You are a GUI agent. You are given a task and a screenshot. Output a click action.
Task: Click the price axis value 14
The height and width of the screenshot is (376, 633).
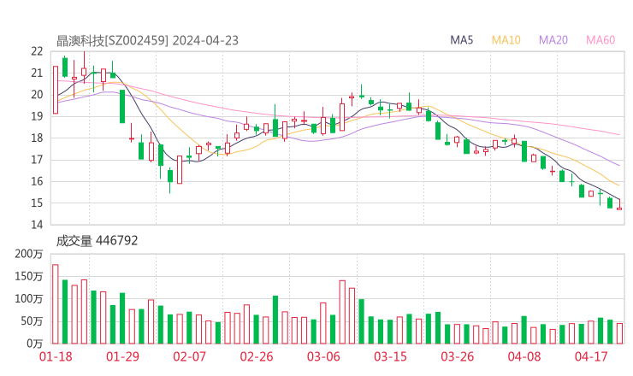click(x=37, y=225)
